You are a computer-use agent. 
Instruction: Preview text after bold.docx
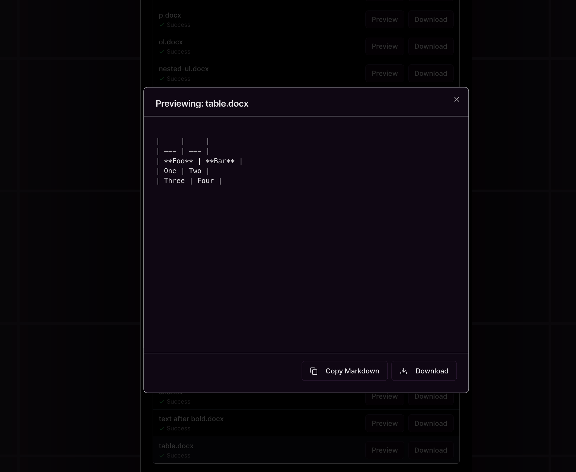tap(385, 423)
